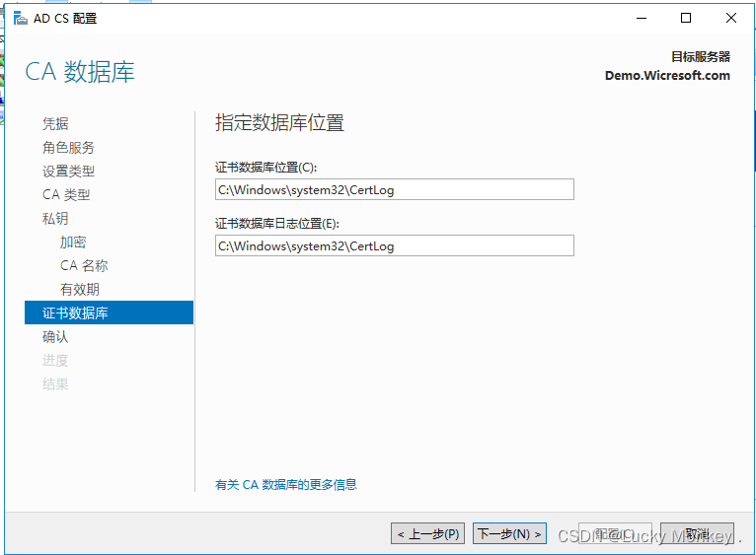Screen dimensions: 756x555
Task: Minimize the AD CS 配置 window
Action: pos(642,19)
